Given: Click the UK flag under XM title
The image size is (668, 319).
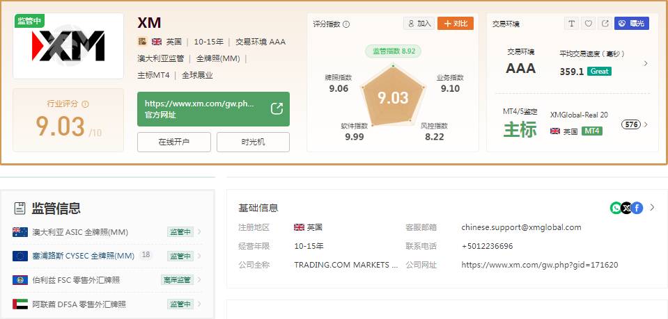Looking at the screenshot, I should pyautogui.click(x=157, y=42).
